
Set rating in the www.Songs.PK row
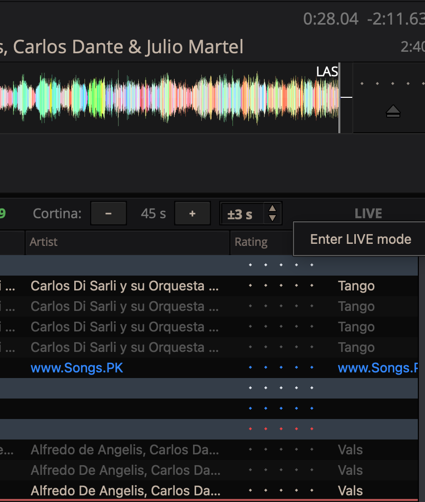click(281, 367)
